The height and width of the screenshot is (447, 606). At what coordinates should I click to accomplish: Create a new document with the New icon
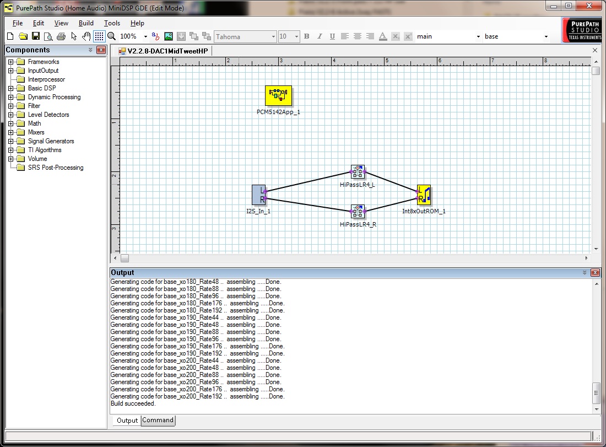pyautogui.click(x=10, y=36)
